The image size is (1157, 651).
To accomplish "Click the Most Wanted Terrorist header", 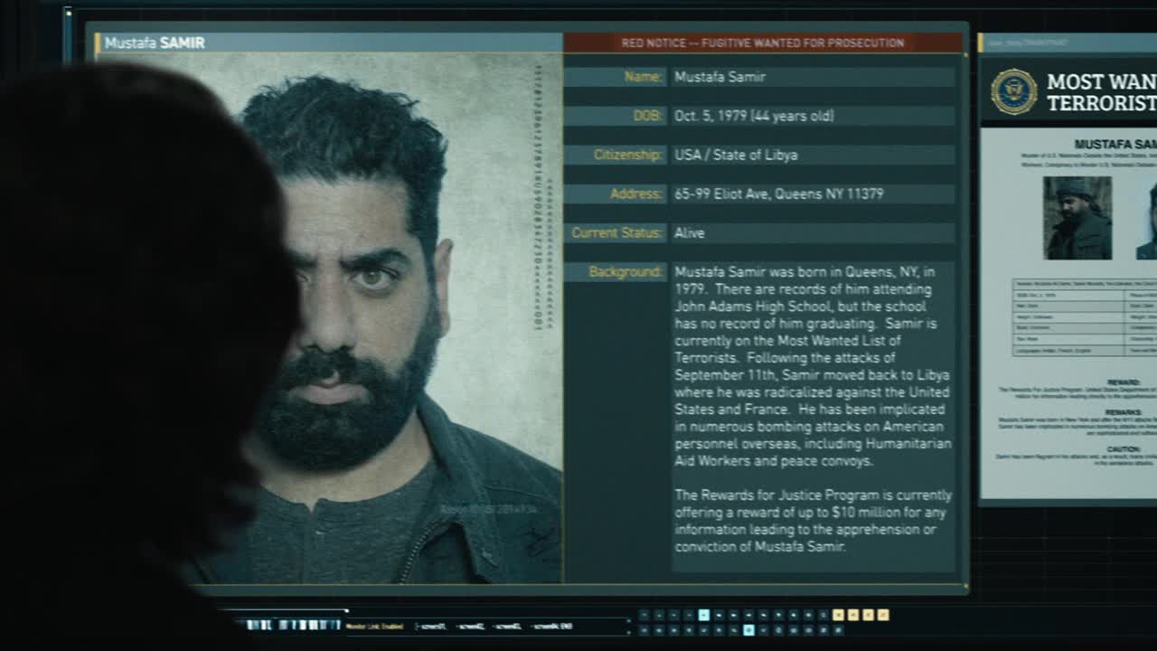I will 1099,91.
